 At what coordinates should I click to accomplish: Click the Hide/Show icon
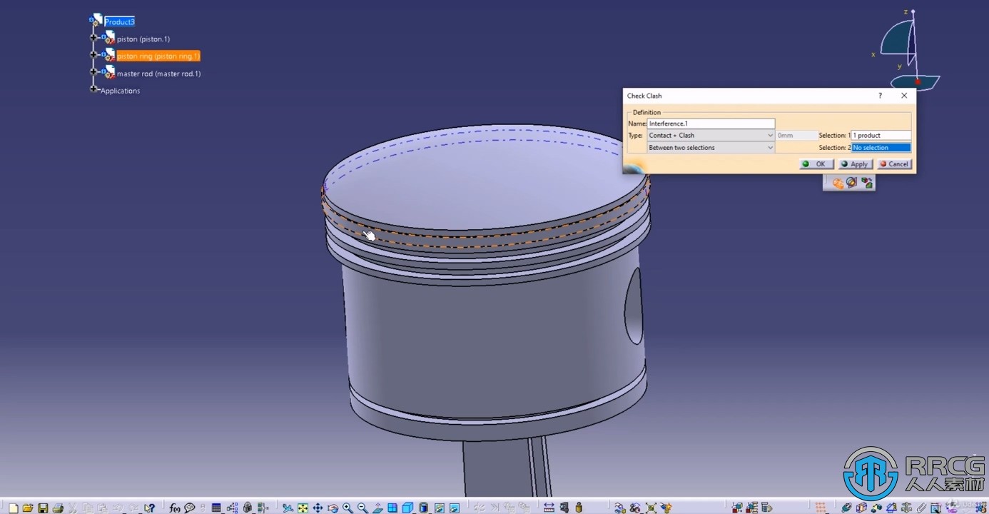(439, 508)
